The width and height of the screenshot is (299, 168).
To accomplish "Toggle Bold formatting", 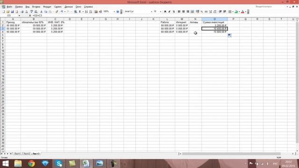I will (x=165, y=12).
